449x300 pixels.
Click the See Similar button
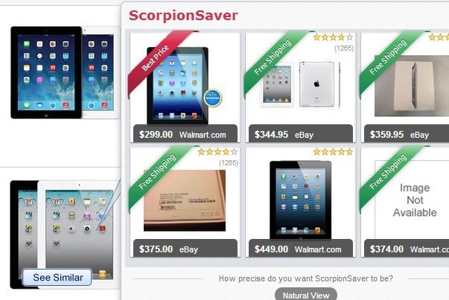click(x=57, y=277)
